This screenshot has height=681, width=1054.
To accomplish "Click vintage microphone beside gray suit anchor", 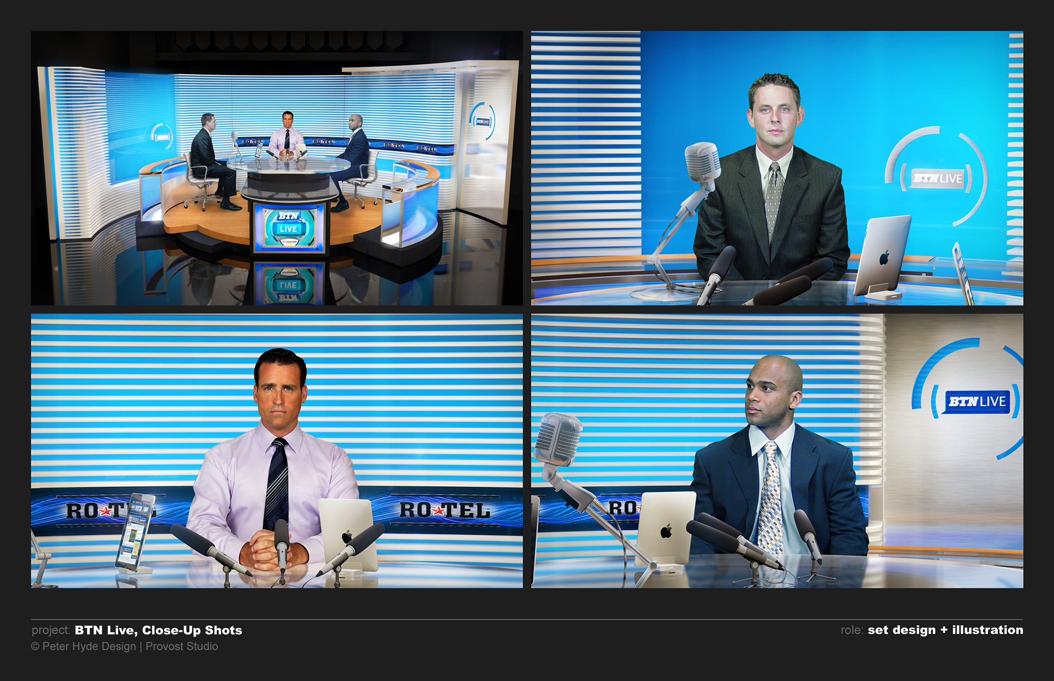I will click(702, 162).
